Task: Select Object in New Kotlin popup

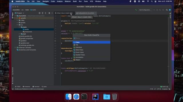Action: (x=91, y=60)
